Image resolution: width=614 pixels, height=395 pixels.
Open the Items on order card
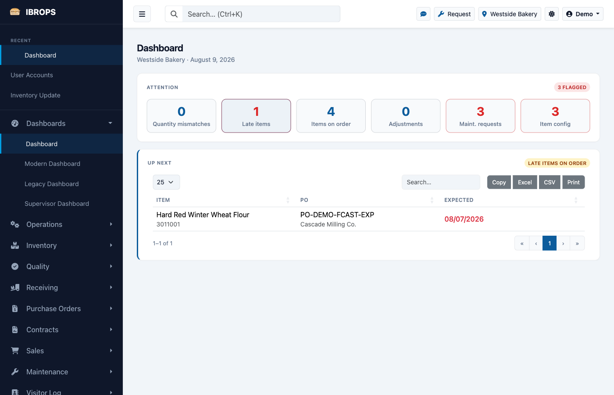coord(331,116)
